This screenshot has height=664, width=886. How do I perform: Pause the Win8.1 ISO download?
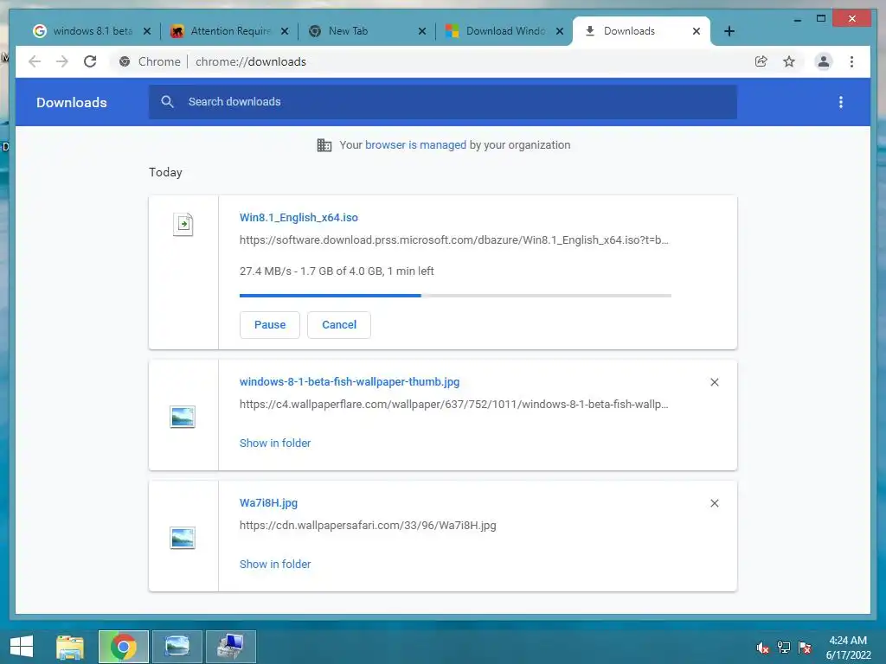tap(270, 325)
